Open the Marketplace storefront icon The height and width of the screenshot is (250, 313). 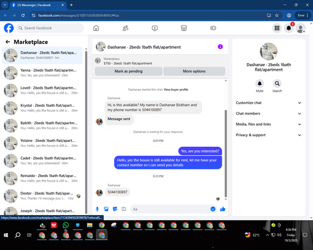point(184,28)
